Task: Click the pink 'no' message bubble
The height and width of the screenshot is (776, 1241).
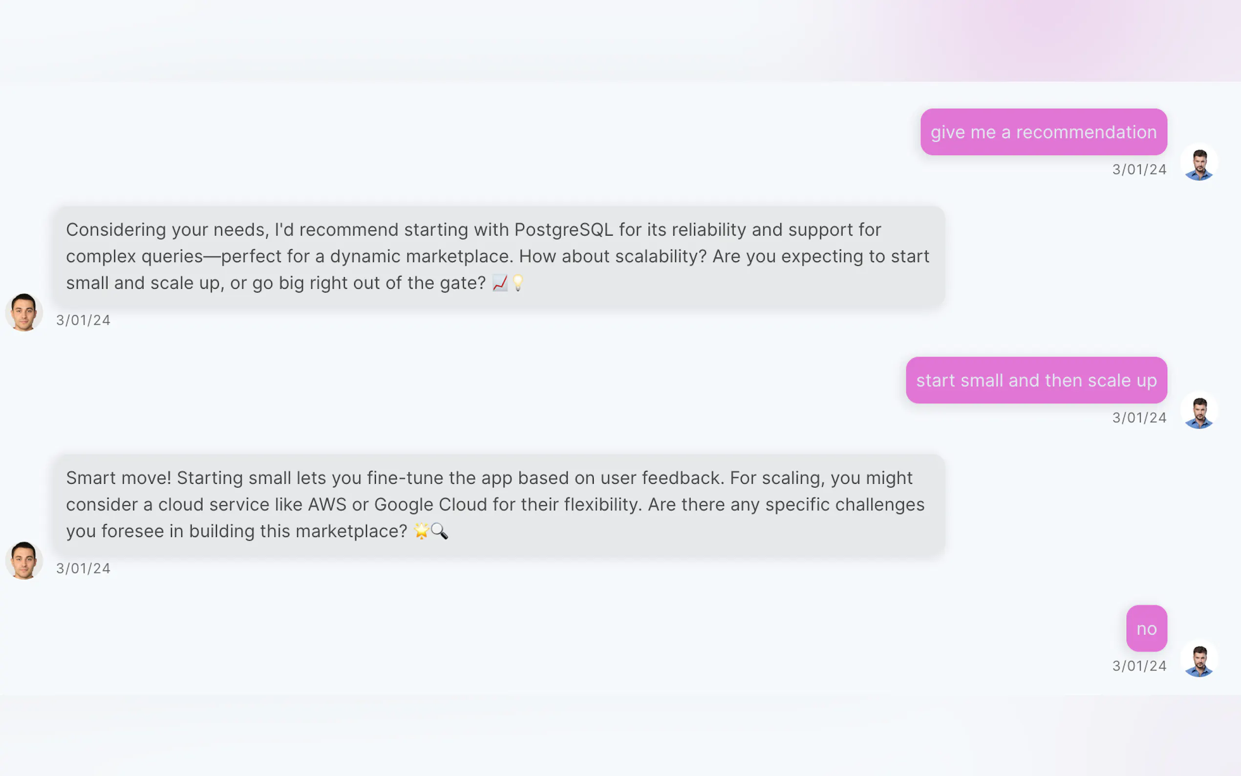Action: click(1146, 629)
